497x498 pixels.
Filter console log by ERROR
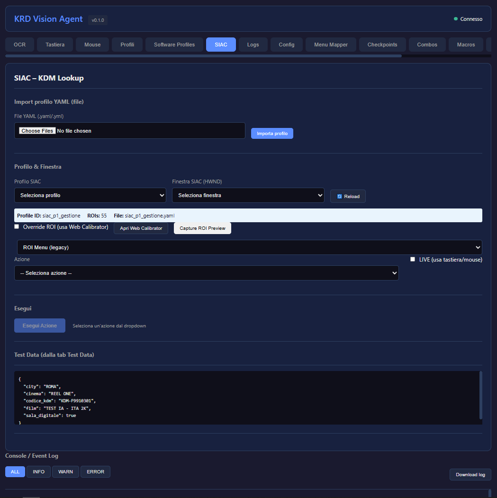[96, 471]
